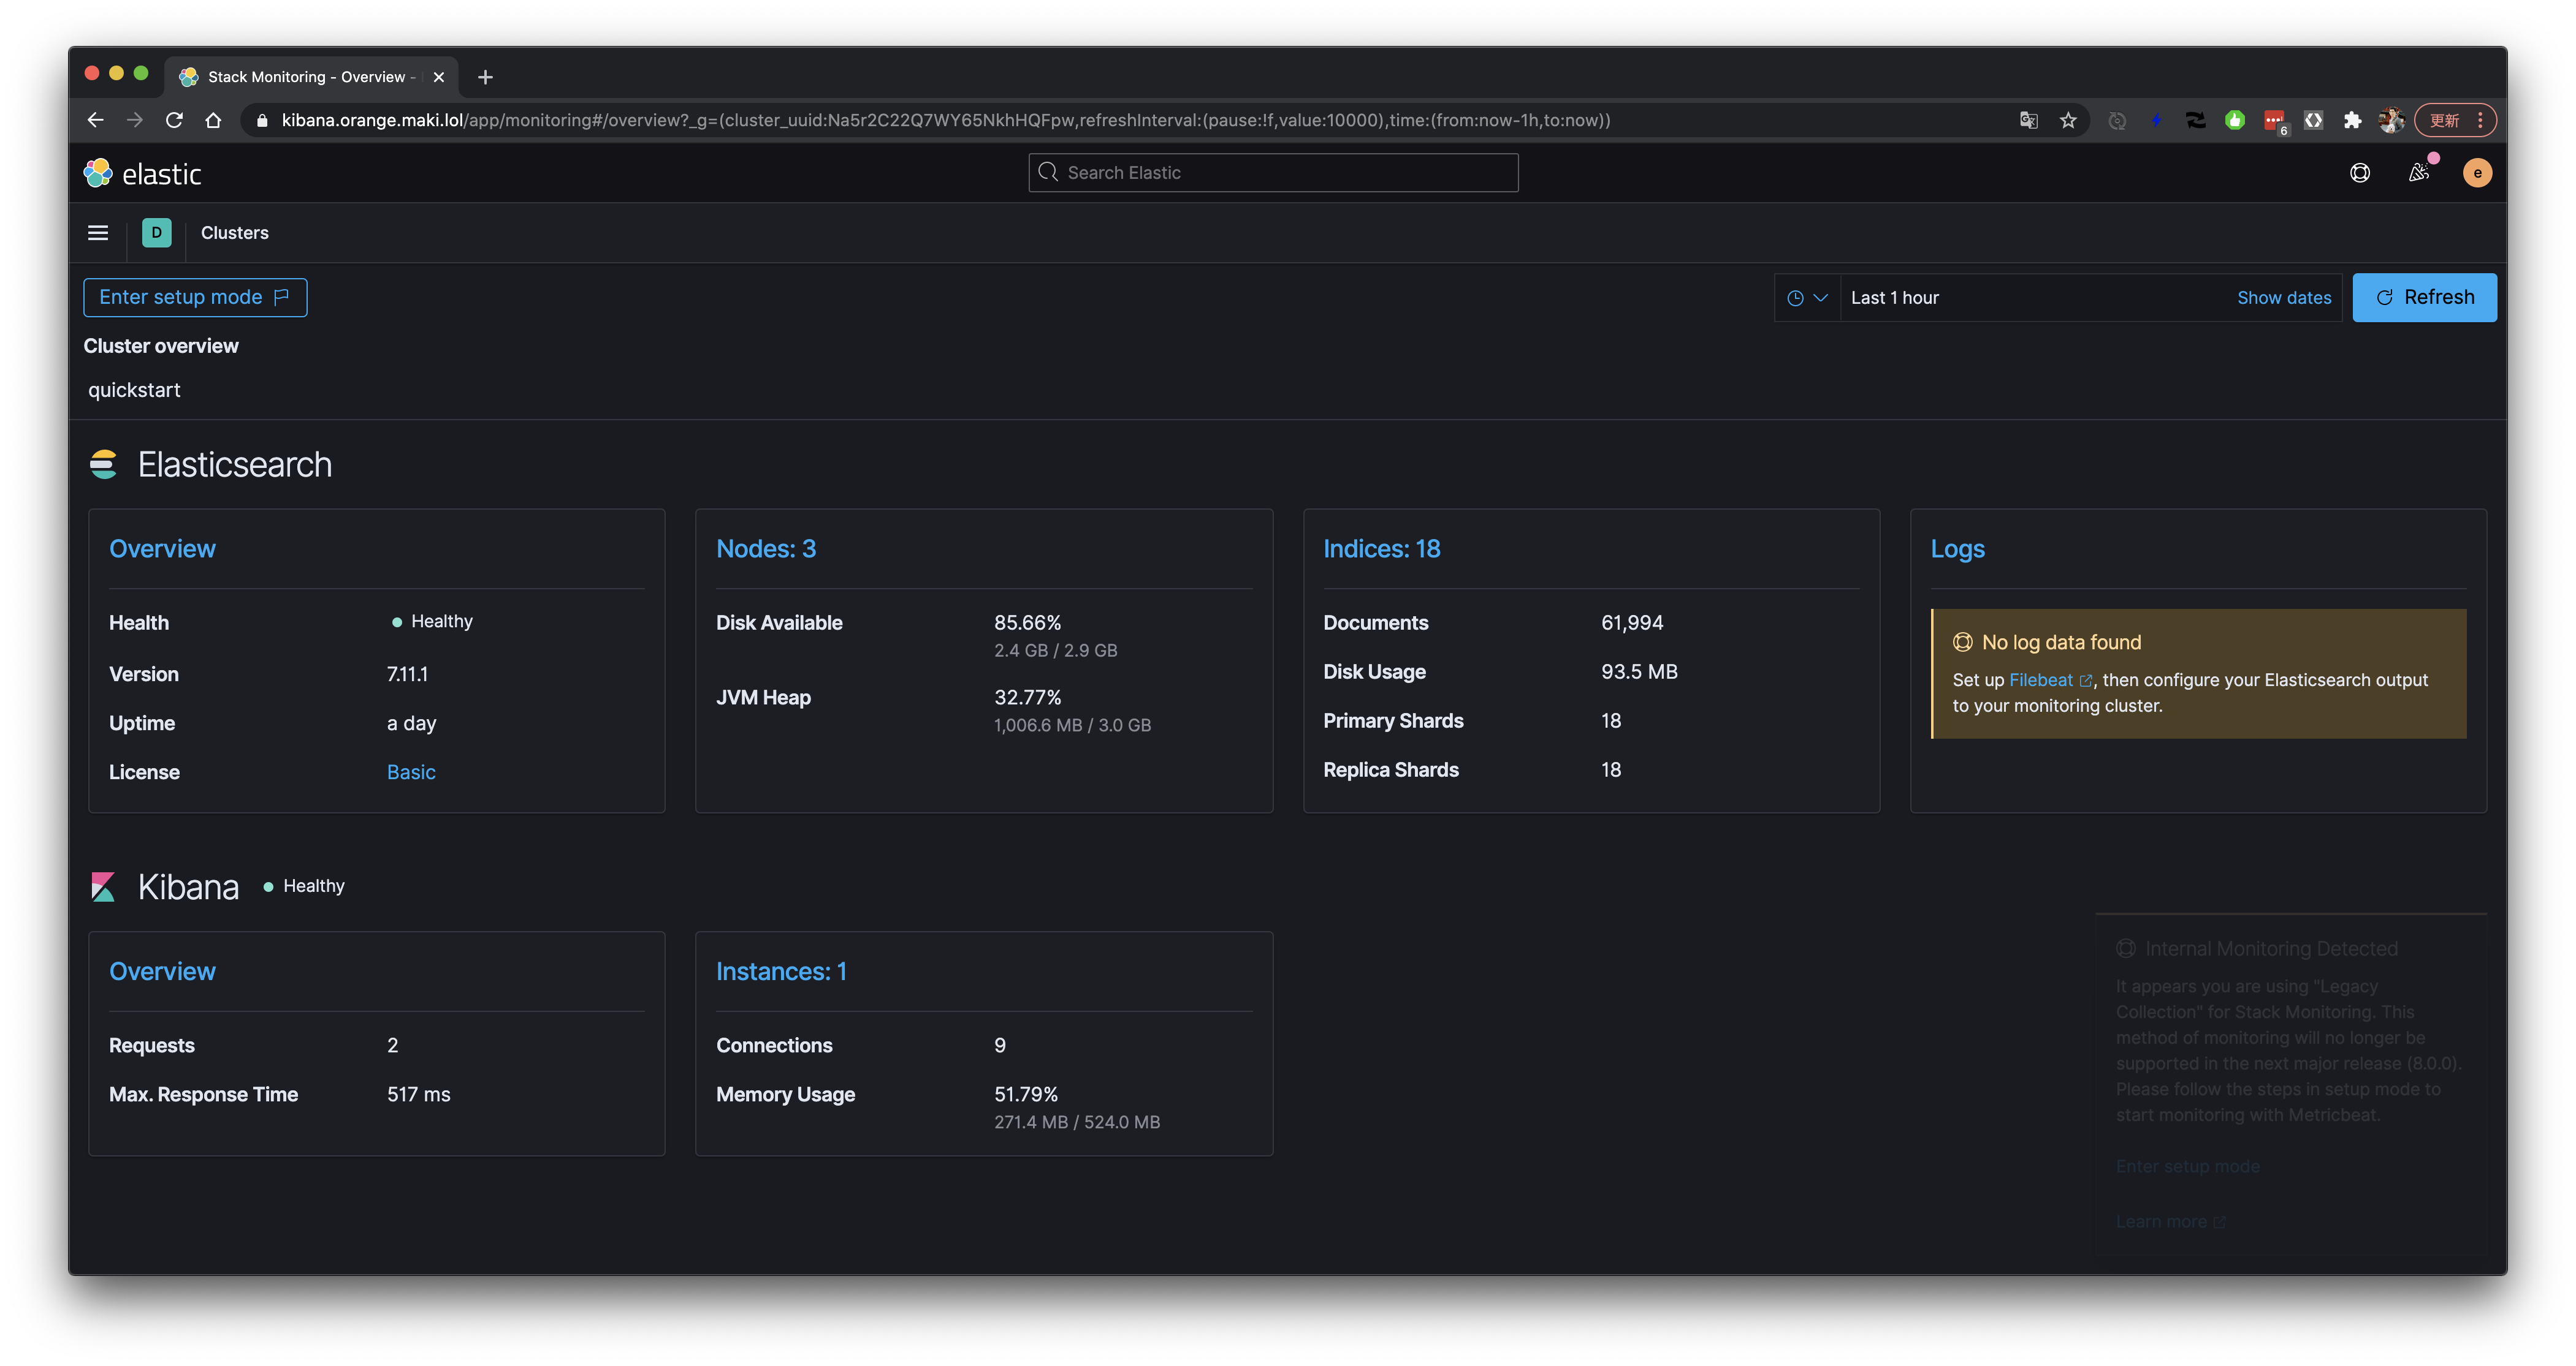Open the help menu icon
This screenshot has width=2576, height=1366.
pos(2359,173)
